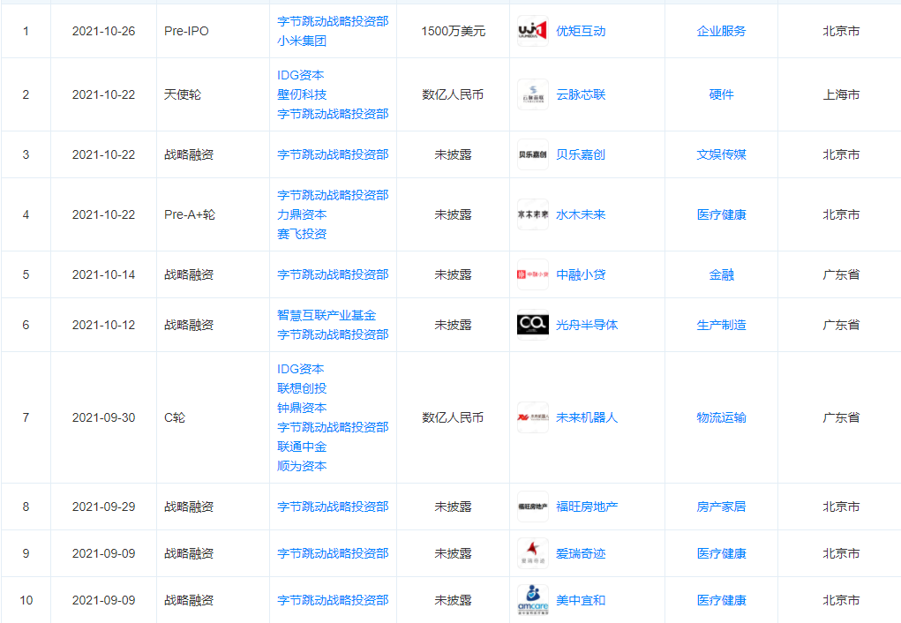Open the 贝乐嘉创 logo thumbnail
The height and width of the screenshot is (623, 901).
[532, 154]
